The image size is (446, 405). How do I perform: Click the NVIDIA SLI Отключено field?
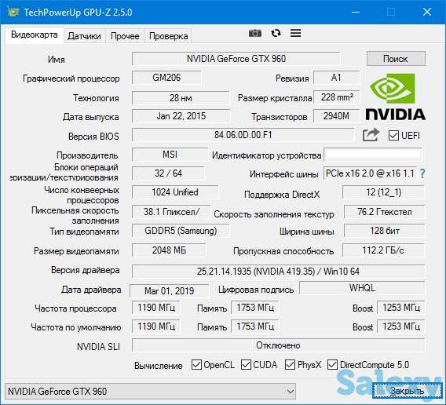tap(278, 345)
